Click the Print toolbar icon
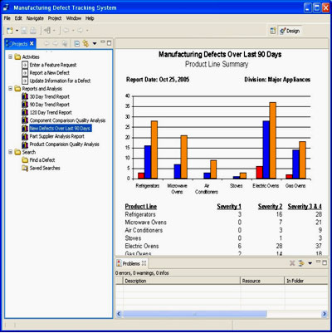Screen dimensions: 332x333 click(33, 31)
